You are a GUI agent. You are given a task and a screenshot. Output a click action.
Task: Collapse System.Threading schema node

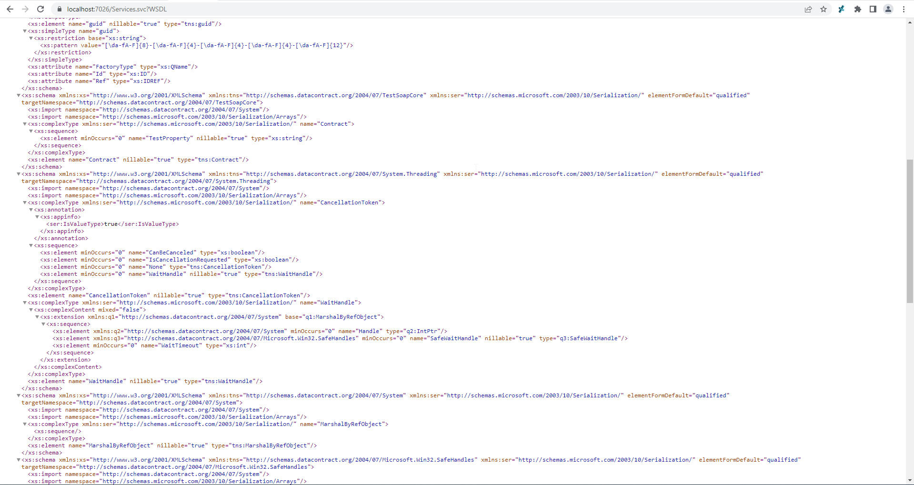19,174
